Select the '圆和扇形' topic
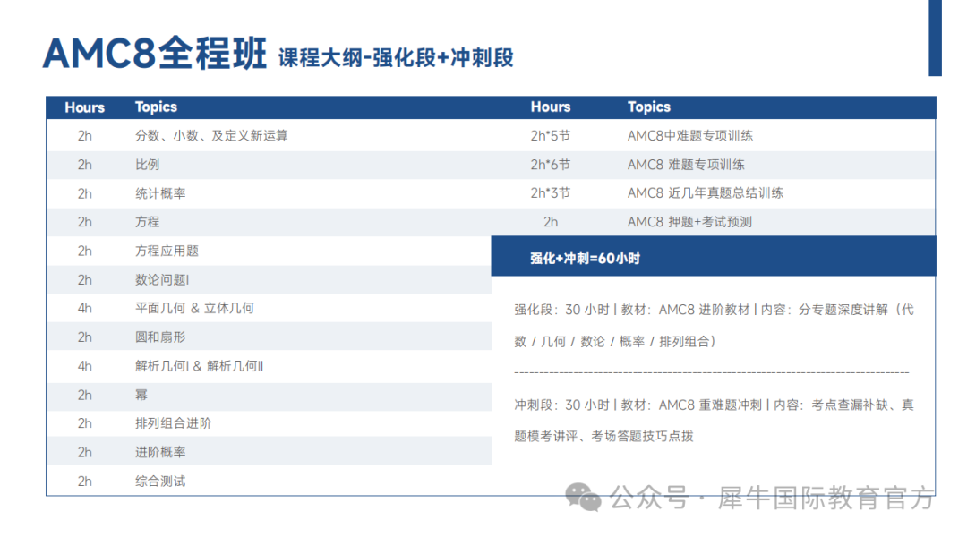This screenshot has height=537, width=967. (160, 337)
